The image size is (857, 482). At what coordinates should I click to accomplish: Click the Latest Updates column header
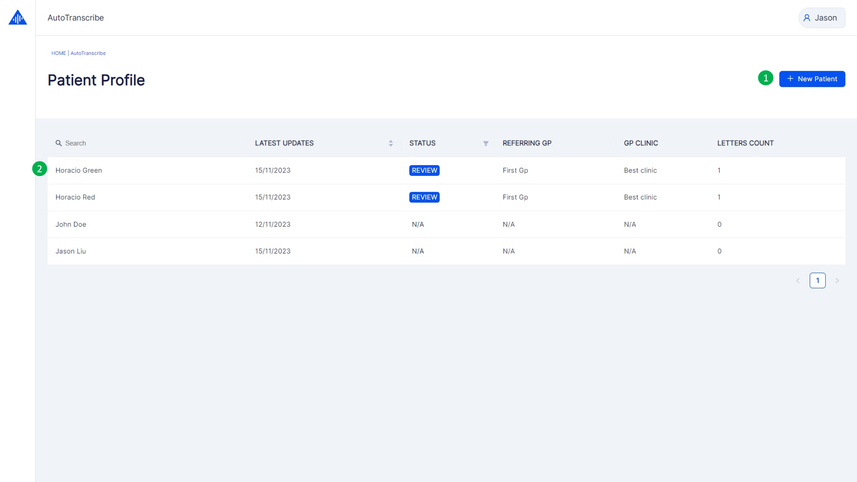284,143
